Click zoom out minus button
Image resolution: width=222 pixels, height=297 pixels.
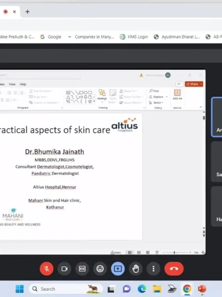click(164, 252)
